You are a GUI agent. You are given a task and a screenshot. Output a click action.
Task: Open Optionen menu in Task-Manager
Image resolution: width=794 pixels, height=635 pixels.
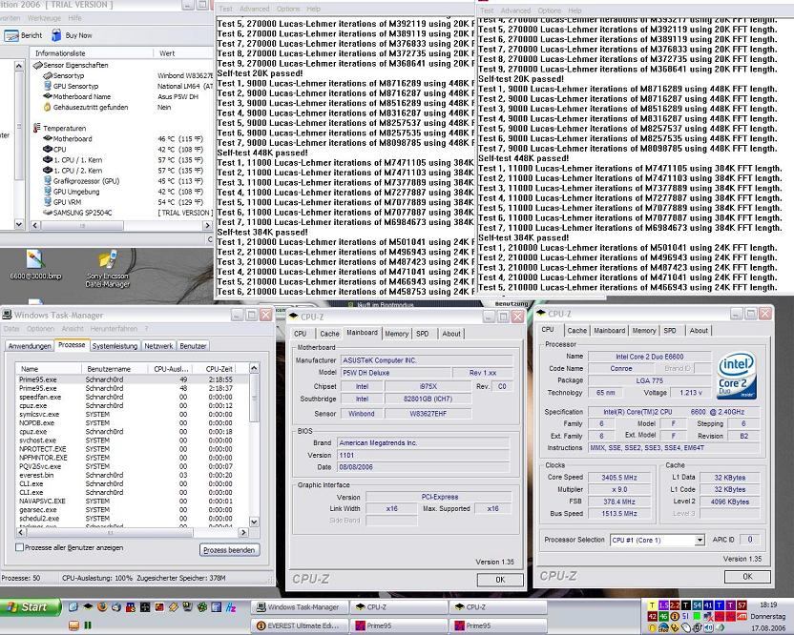(40, 329)
